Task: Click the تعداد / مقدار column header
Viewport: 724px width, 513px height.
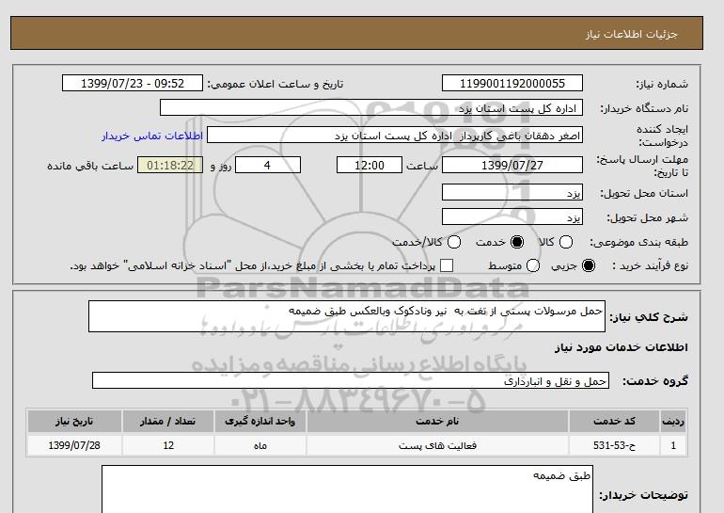Action: click(168, 421)
